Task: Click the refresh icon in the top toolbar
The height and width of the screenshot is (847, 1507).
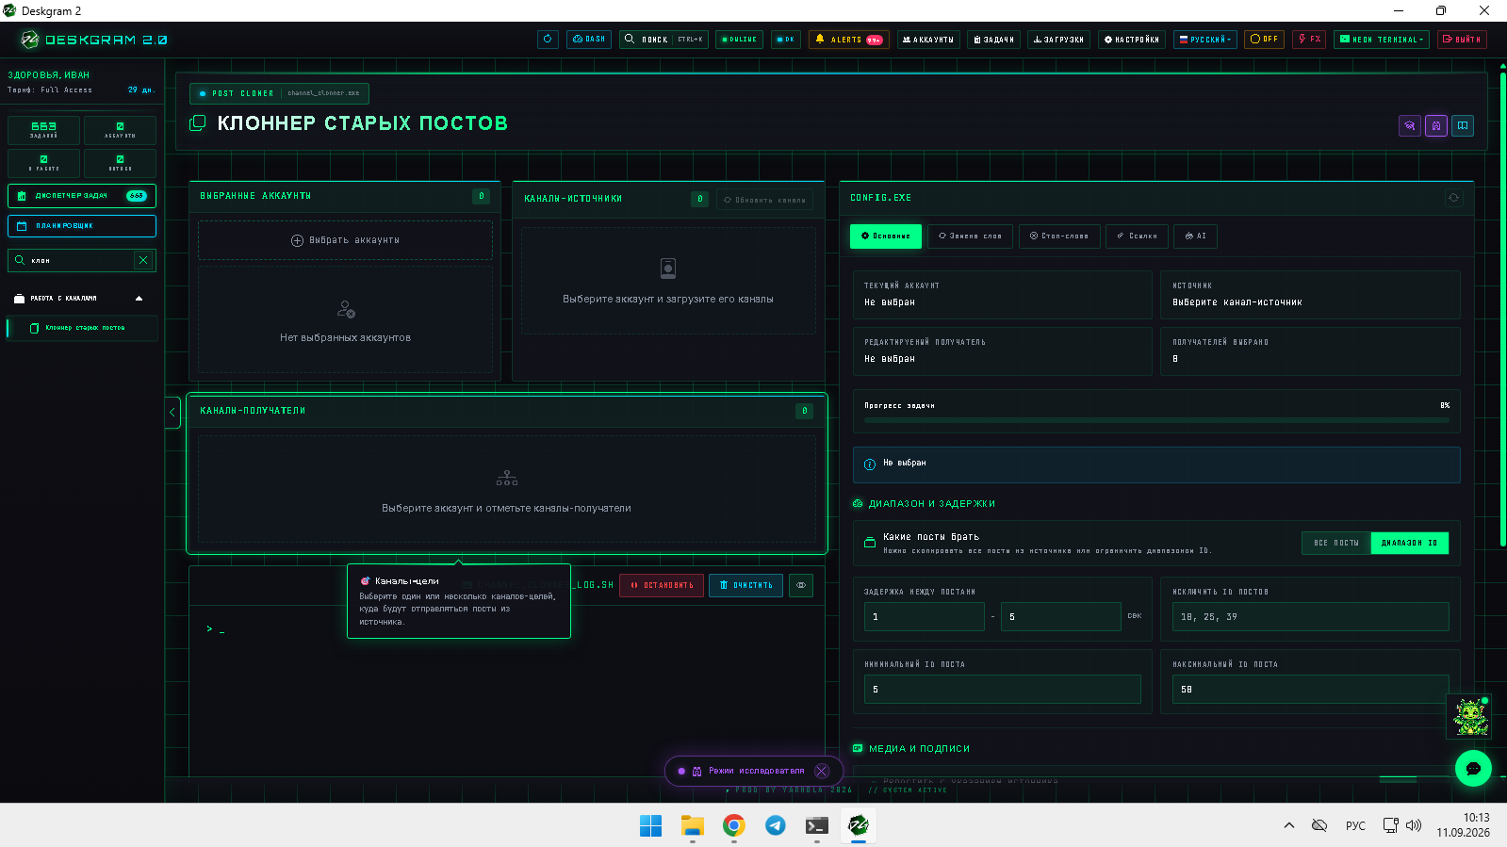Action: click(x=548, y=40)
